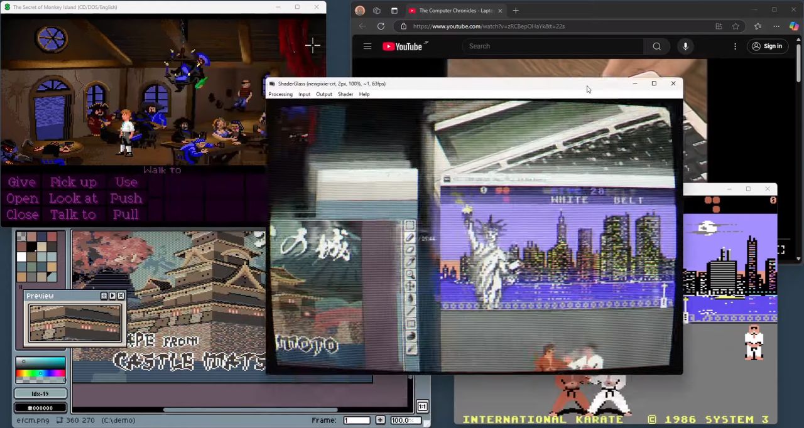This screenshot has height=428, width=804.
Task: Open the tab actions menu icon
Action: coord(394,11)
